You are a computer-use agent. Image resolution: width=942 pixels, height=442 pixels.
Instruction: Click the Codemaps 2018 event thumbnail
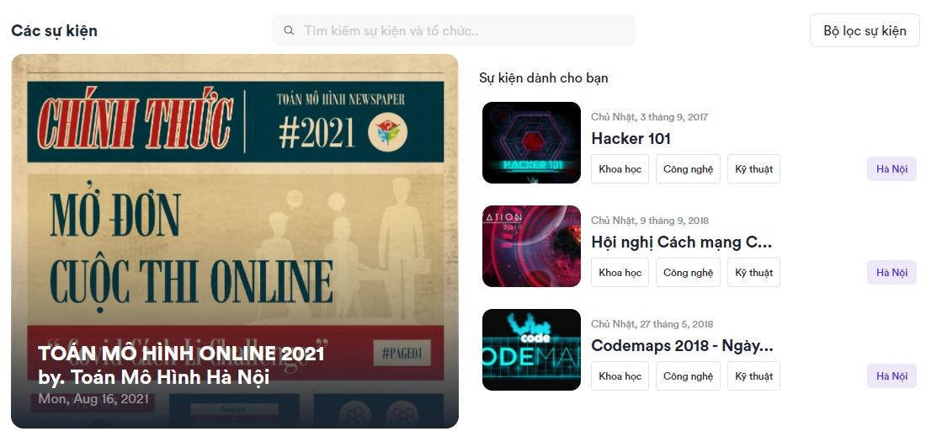531,349
